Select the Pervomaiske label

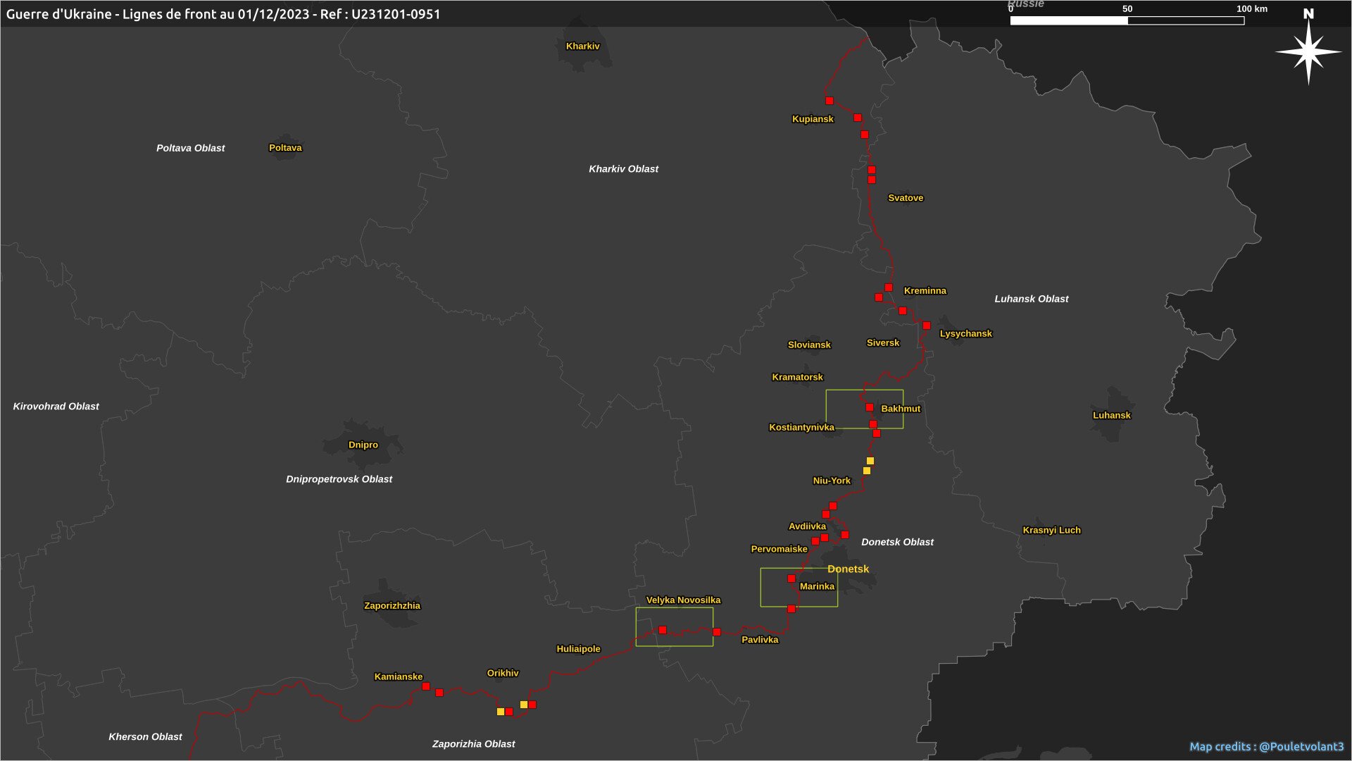[780, 550]
